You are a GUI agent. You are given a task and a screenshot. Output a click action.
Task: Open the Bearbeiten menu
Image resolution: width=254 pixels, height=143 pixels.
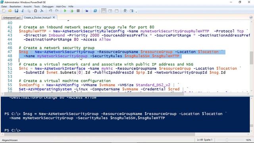15,6
